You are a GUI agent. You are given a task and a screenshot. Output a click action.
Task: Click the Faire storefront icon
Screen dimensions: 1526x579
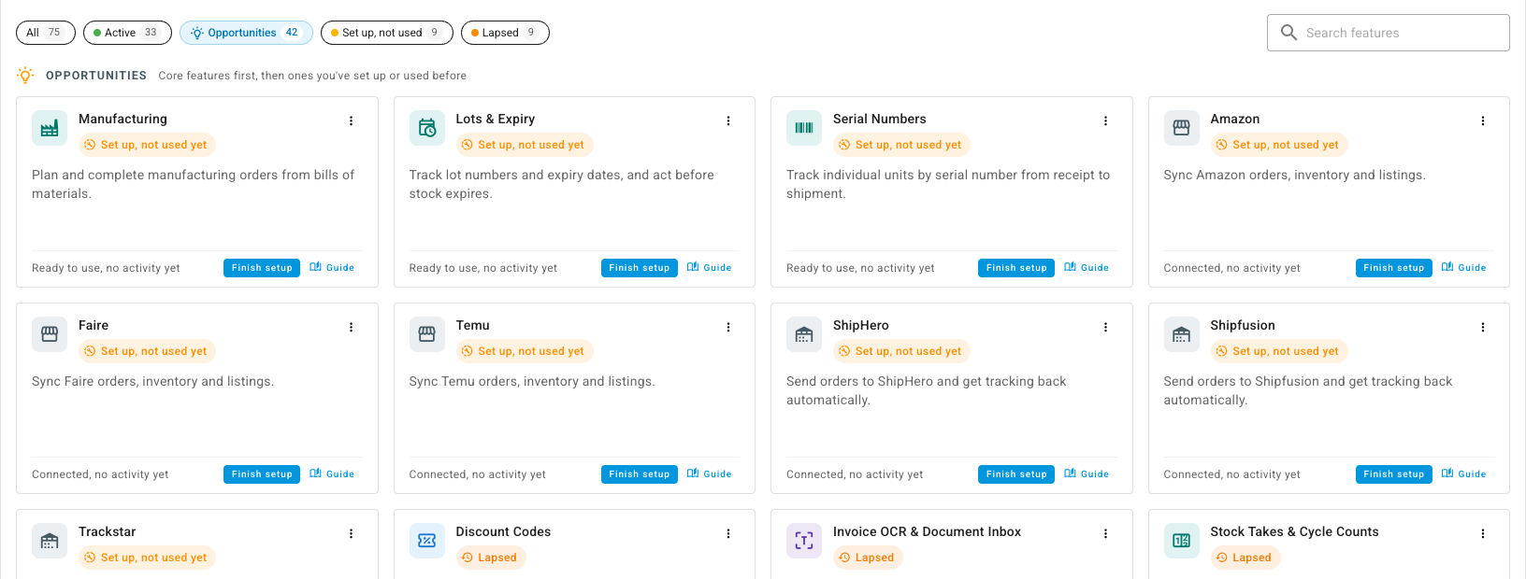(x=50, y=334)
